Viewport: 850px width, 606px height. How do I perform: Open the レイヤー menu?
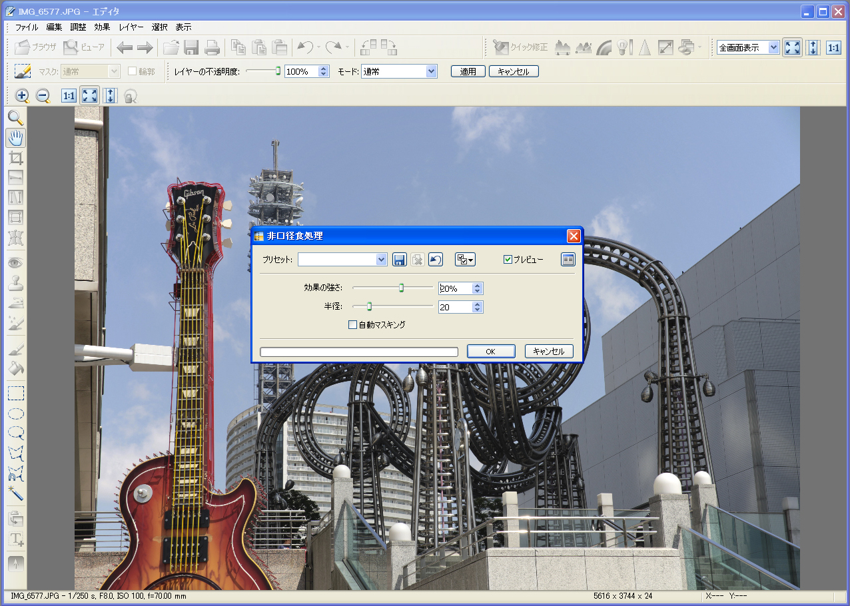coord(131,27)
